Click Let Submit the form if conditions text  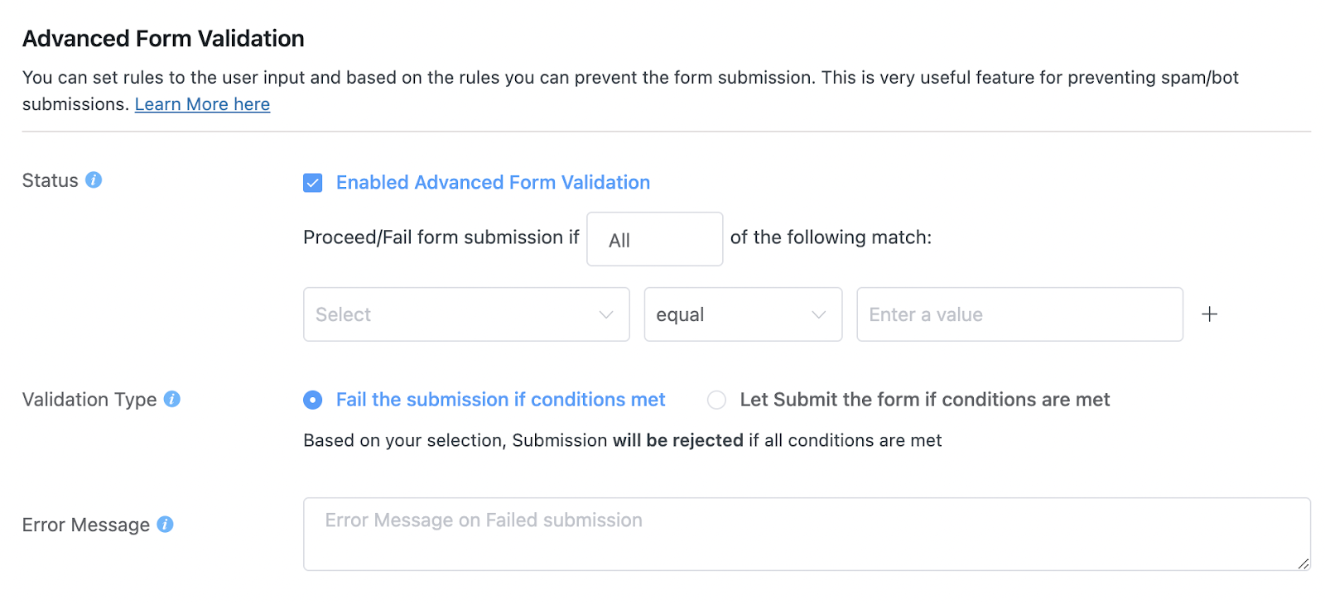[x=924, y=400]
